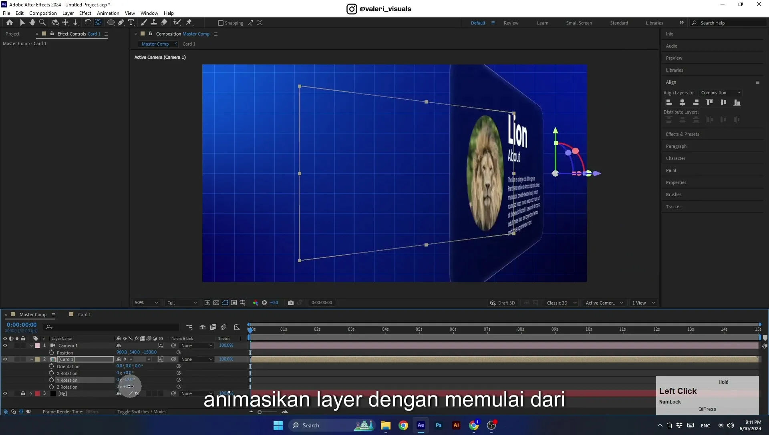Enable the Snapping checkbox
The height and width of the screenshot is (435, 769).
(220, 23)
